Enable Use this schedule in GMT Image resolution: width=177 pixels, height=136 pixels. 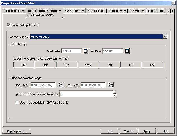[17, 103]
